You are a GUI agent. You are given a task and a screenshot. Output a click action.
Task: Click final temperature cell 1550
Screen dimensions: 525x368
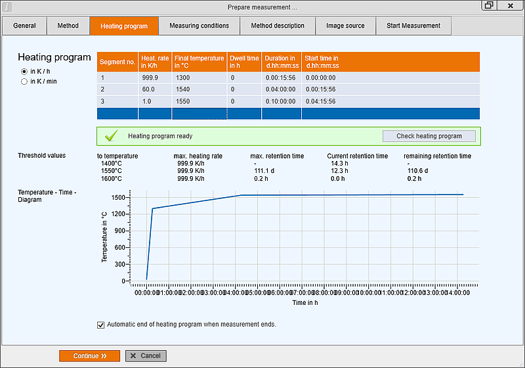pyautogui.click(x=199, y=101)
